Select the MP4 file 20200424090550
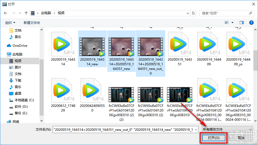Screen dimensions: 258x145 tap(92, 95)
